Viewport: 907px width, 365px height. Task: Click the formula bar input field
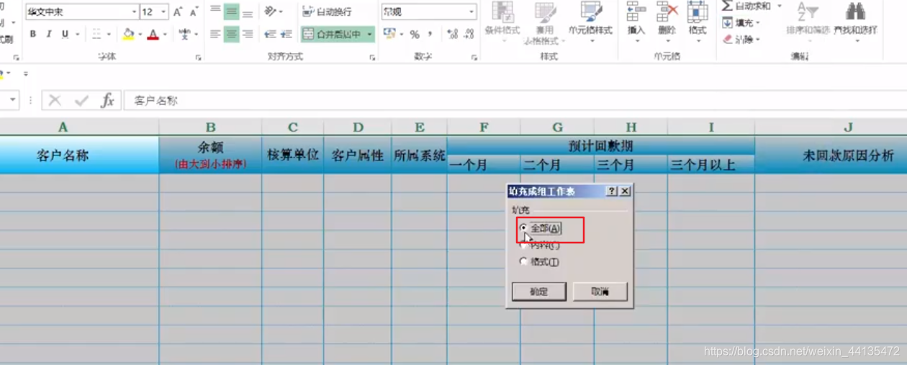(x=515, y=101)
